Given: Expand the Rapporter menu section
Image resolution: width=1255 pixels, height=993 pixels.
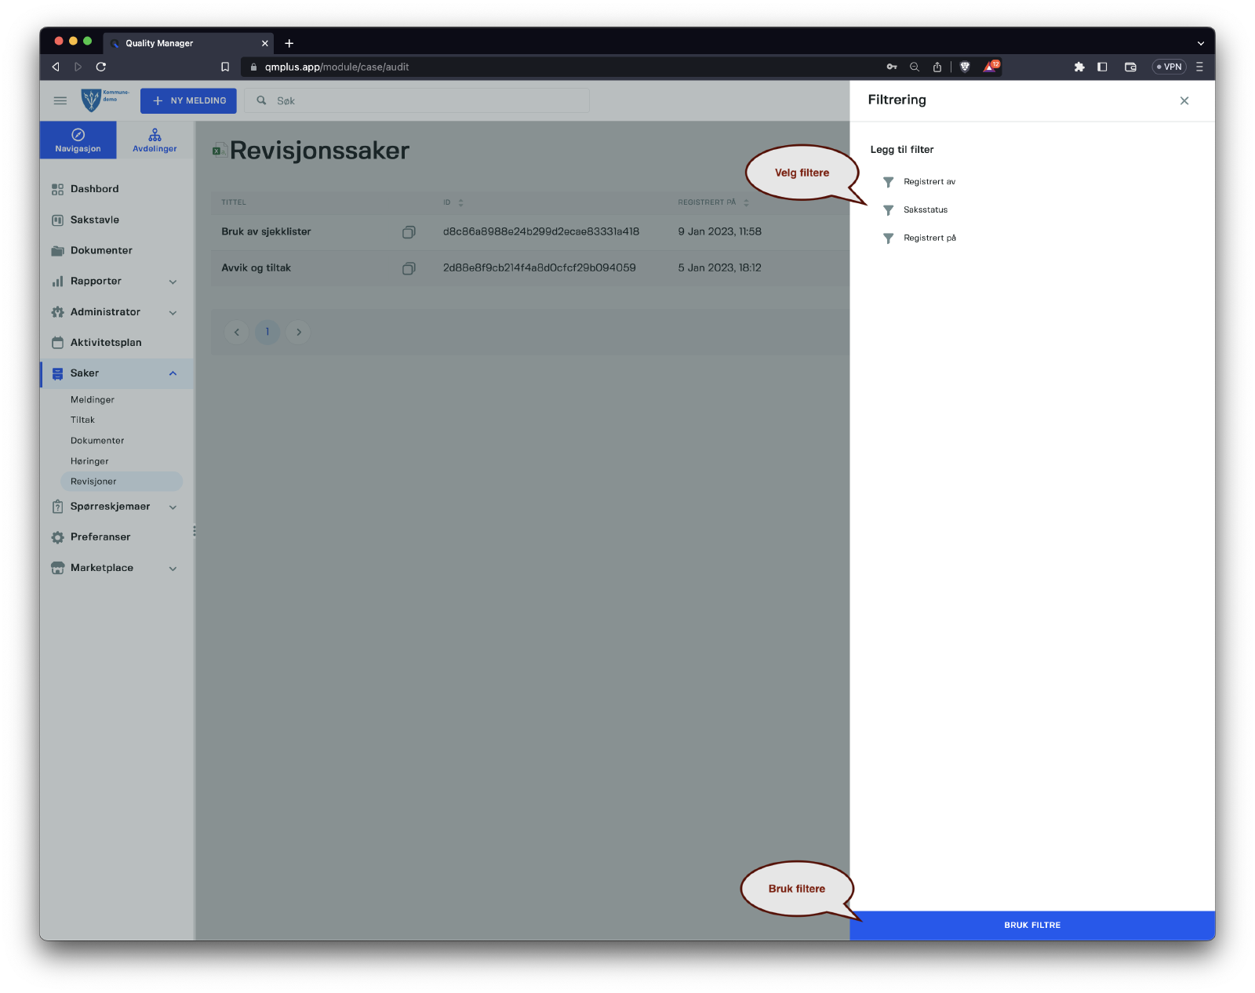Looking at the screenshot, I should pyautogui.click(x=173, y=282).
